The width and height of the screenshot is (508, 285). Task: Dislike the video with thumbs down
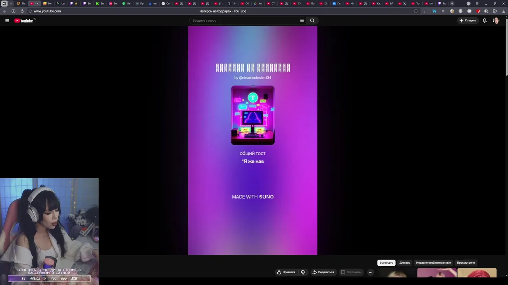[x=303, y=272]
